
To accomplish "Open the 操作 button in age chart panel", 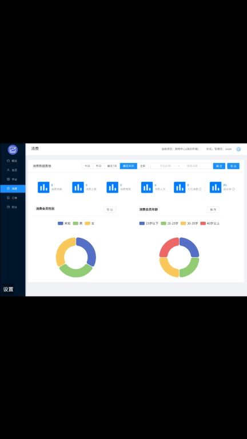I will click(x=213, y=210).
